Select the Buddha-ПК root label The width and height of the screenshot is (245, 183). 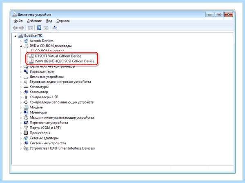(x=33, y=36)
